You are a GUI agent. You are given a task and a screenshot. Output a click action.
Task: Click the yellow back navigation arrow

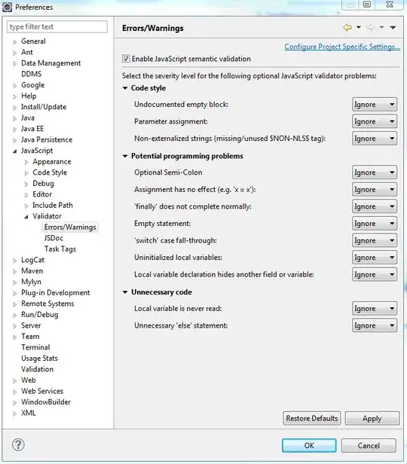347,28
